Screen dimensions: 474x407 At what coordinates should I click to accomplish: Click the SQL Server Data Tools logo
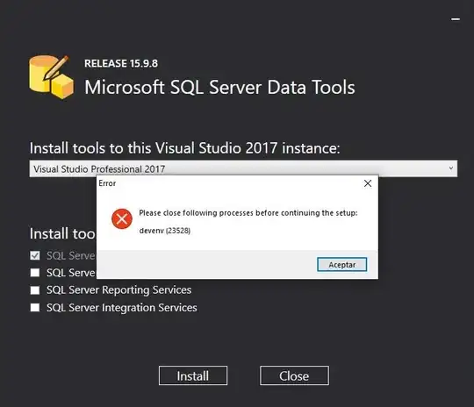coord(51,76)
